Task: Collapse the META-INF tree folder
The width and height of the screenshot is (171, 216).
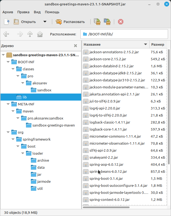Action: (8, 104)
